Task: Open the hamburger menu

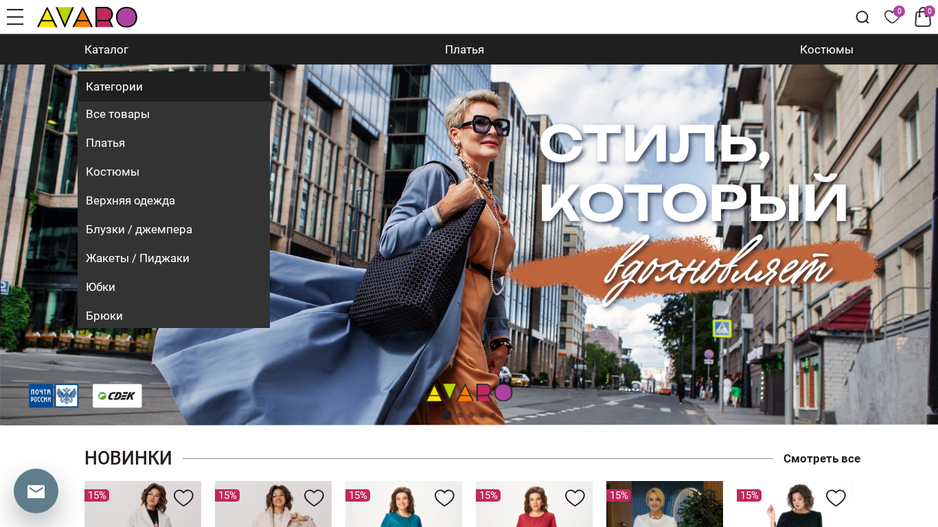Action: [15, 17]
